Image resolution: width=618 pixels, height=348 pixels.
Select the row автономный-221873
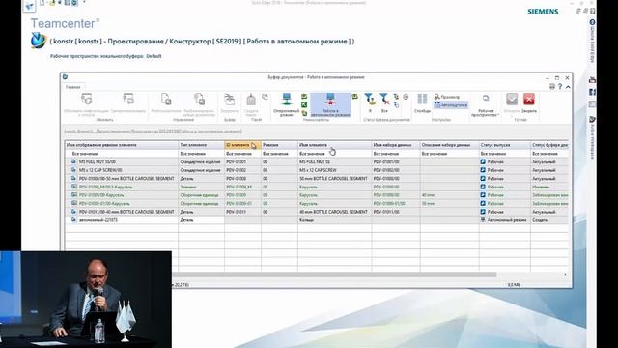pos(317,220)
